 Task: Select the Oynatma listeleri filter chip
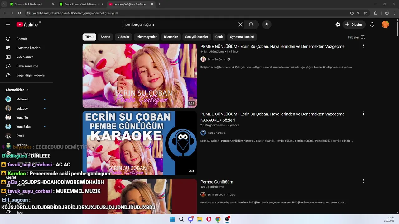242,37
